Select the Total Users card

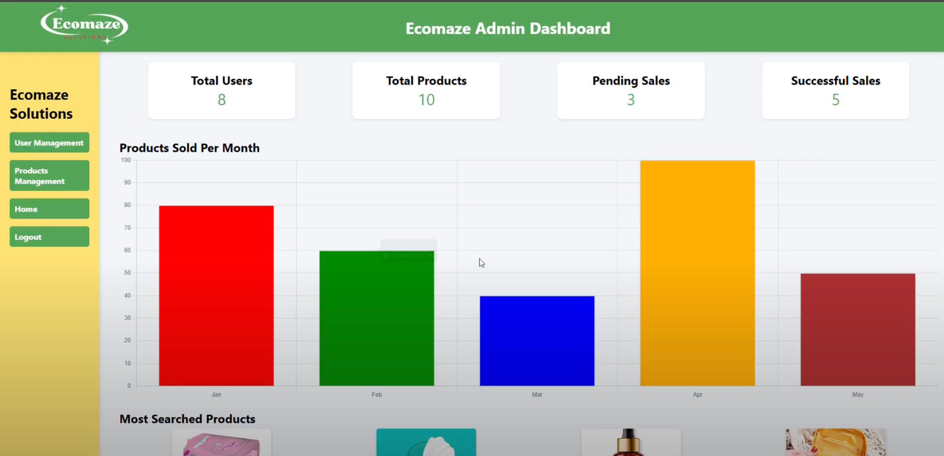(221, 91)
